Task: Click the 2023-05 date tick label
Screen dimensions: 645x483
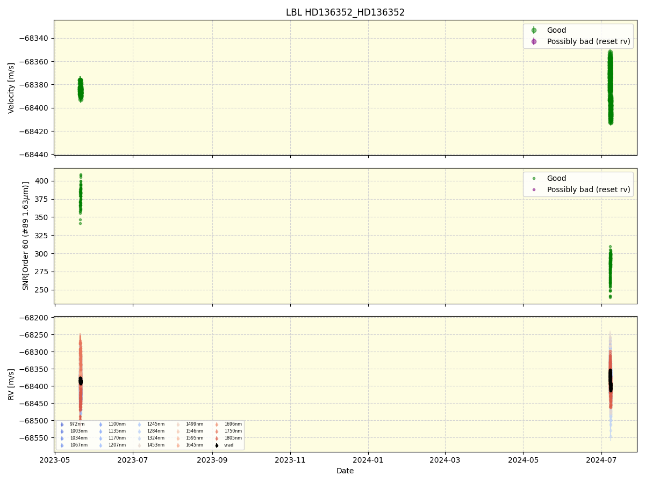Action: 55,459
